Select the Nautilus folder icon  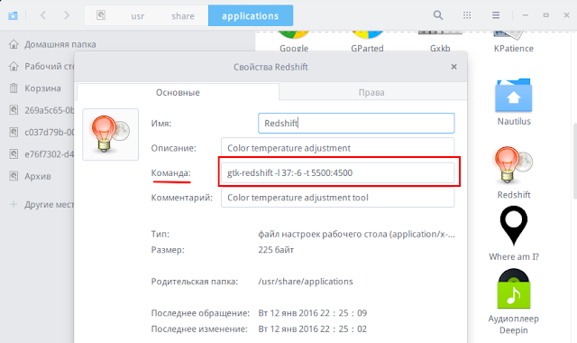(514, 95)
